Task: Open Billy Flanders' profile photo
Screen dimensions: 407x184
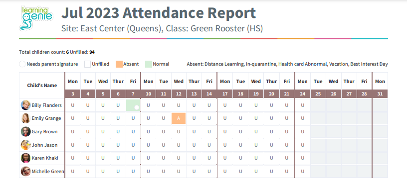Action: tap(26, 105)
